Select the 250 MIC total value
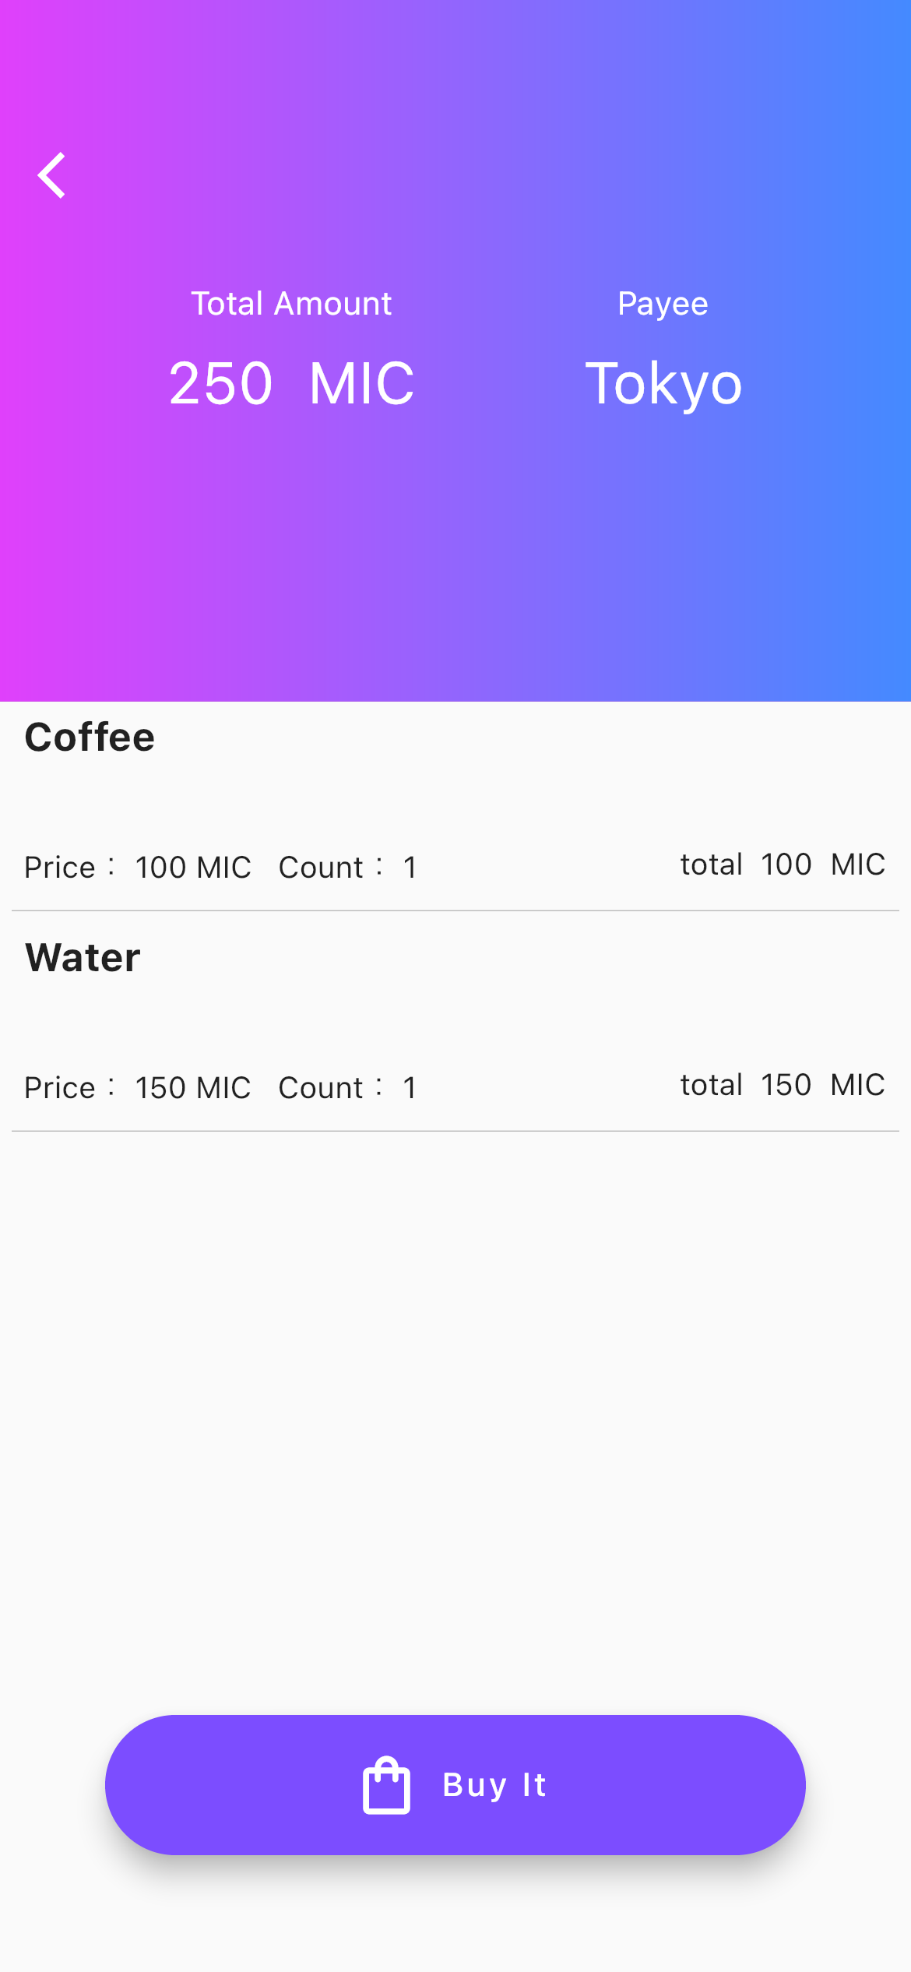The image size is (911, 1972). pyautogui.click(x=221, y=383)
